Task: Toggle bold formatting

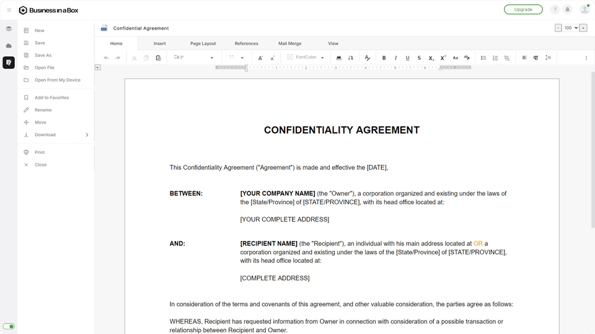Action: (x=384, y=58)
